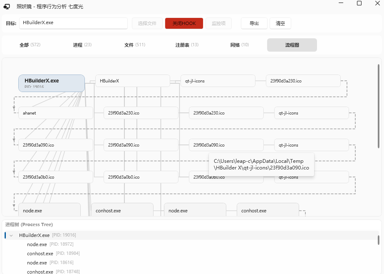Select HBuilderX.exe [PID: 19016] tree row
384x274 pixels.
tap(192, 235)
